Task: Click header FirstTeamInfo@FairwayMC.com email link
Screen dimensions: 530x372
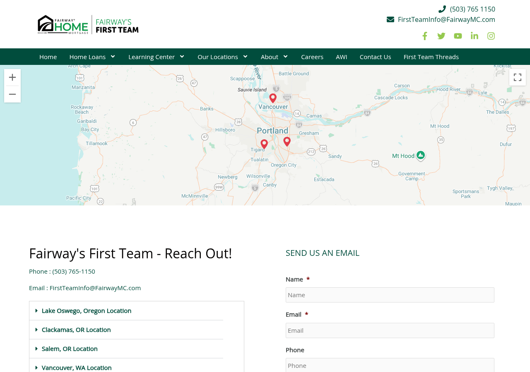Action: [446, 19]
